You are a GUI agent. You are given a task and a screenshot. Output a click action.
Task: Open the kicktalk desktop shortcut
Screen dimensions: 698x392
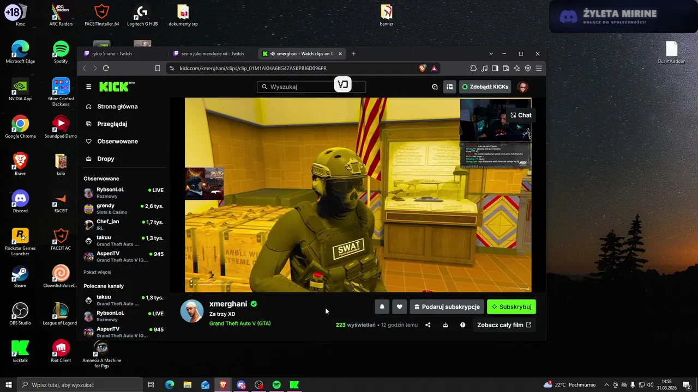coord(20,351)
